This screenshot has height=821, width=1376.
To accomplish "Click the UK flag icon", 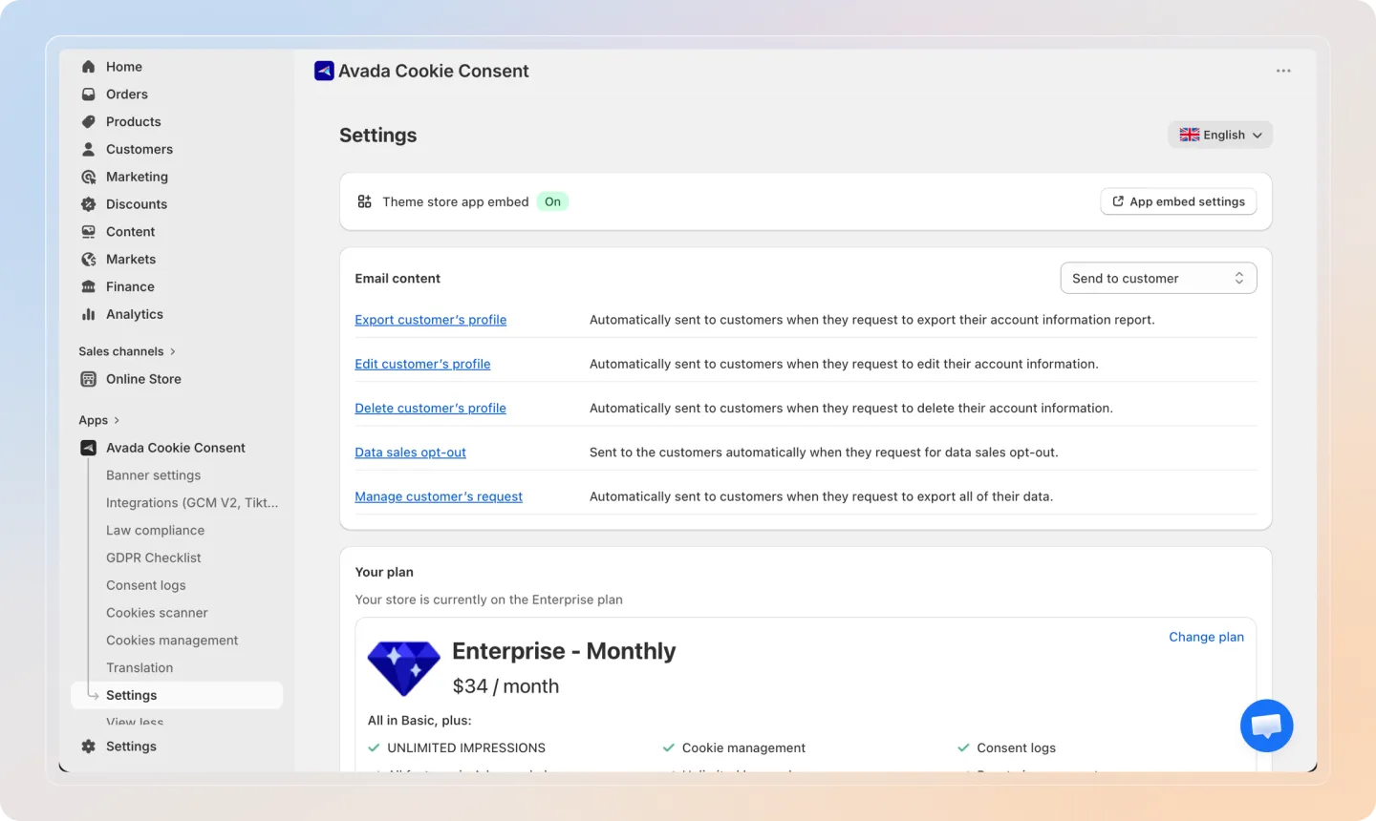I will 1189,135.
